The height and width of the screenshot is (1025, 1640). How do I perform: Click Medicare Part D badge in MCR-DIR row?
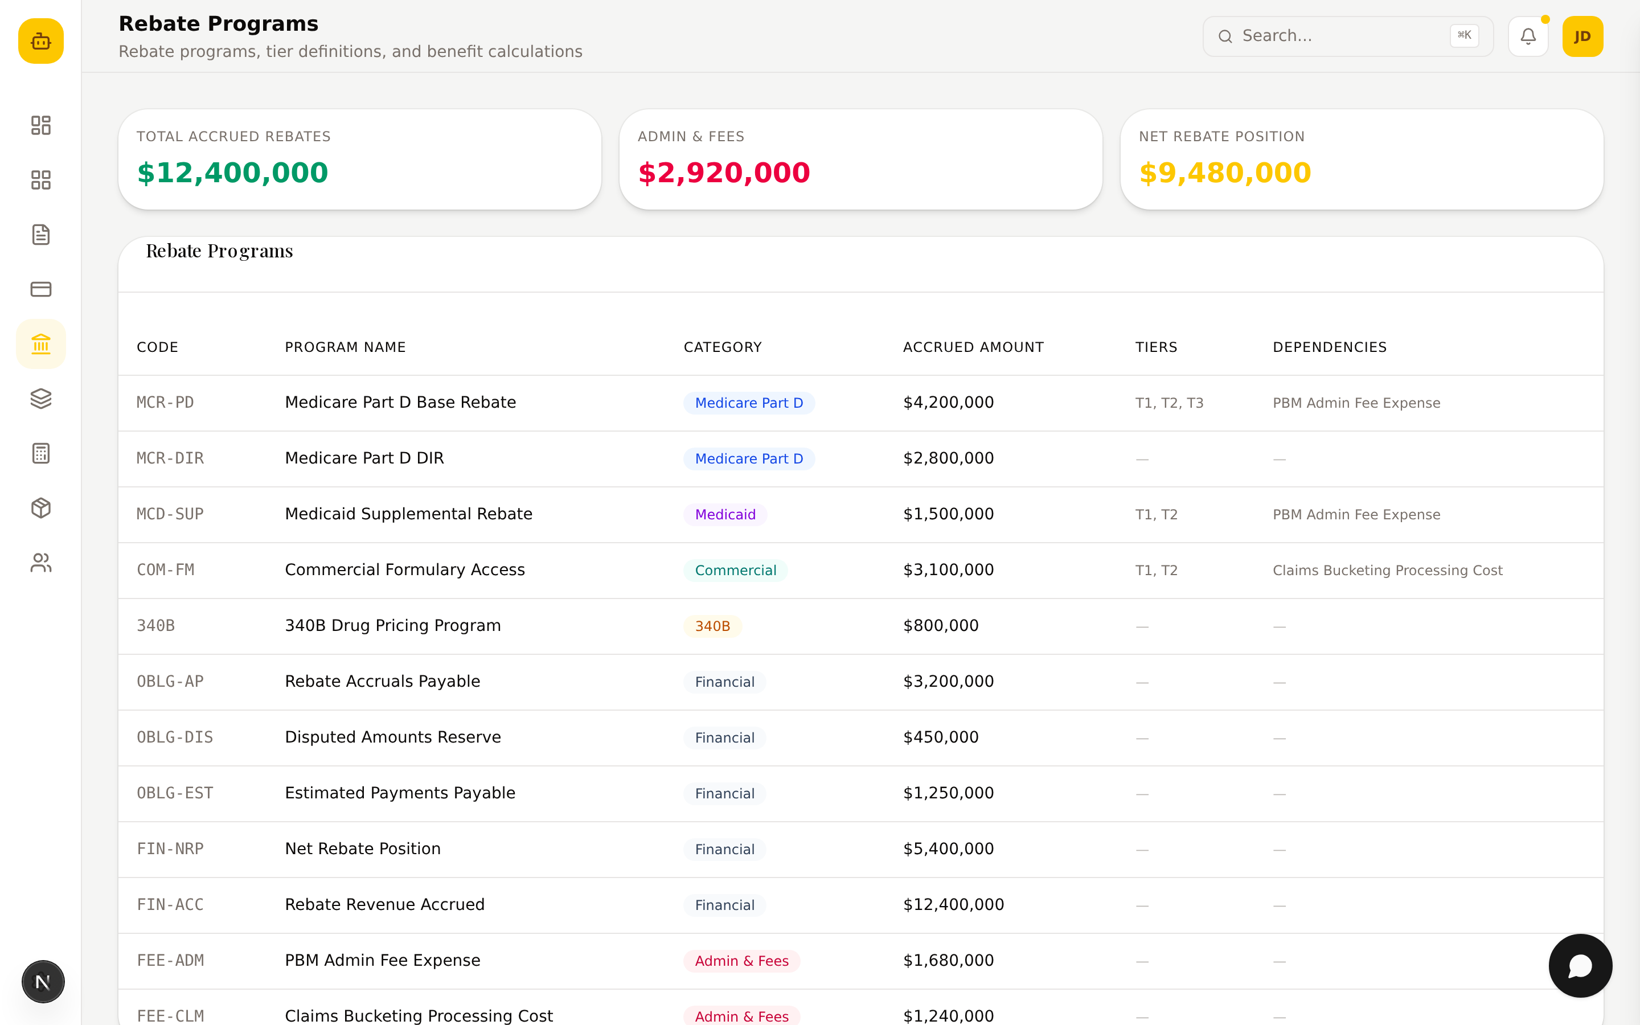pos(749,459)
